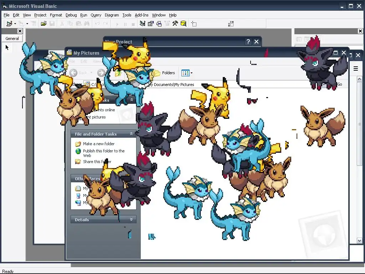Viewport: 365px width, 274px height.
Task: Click the Start run icon
Action: pyautogui.click(x=117, y=24)
